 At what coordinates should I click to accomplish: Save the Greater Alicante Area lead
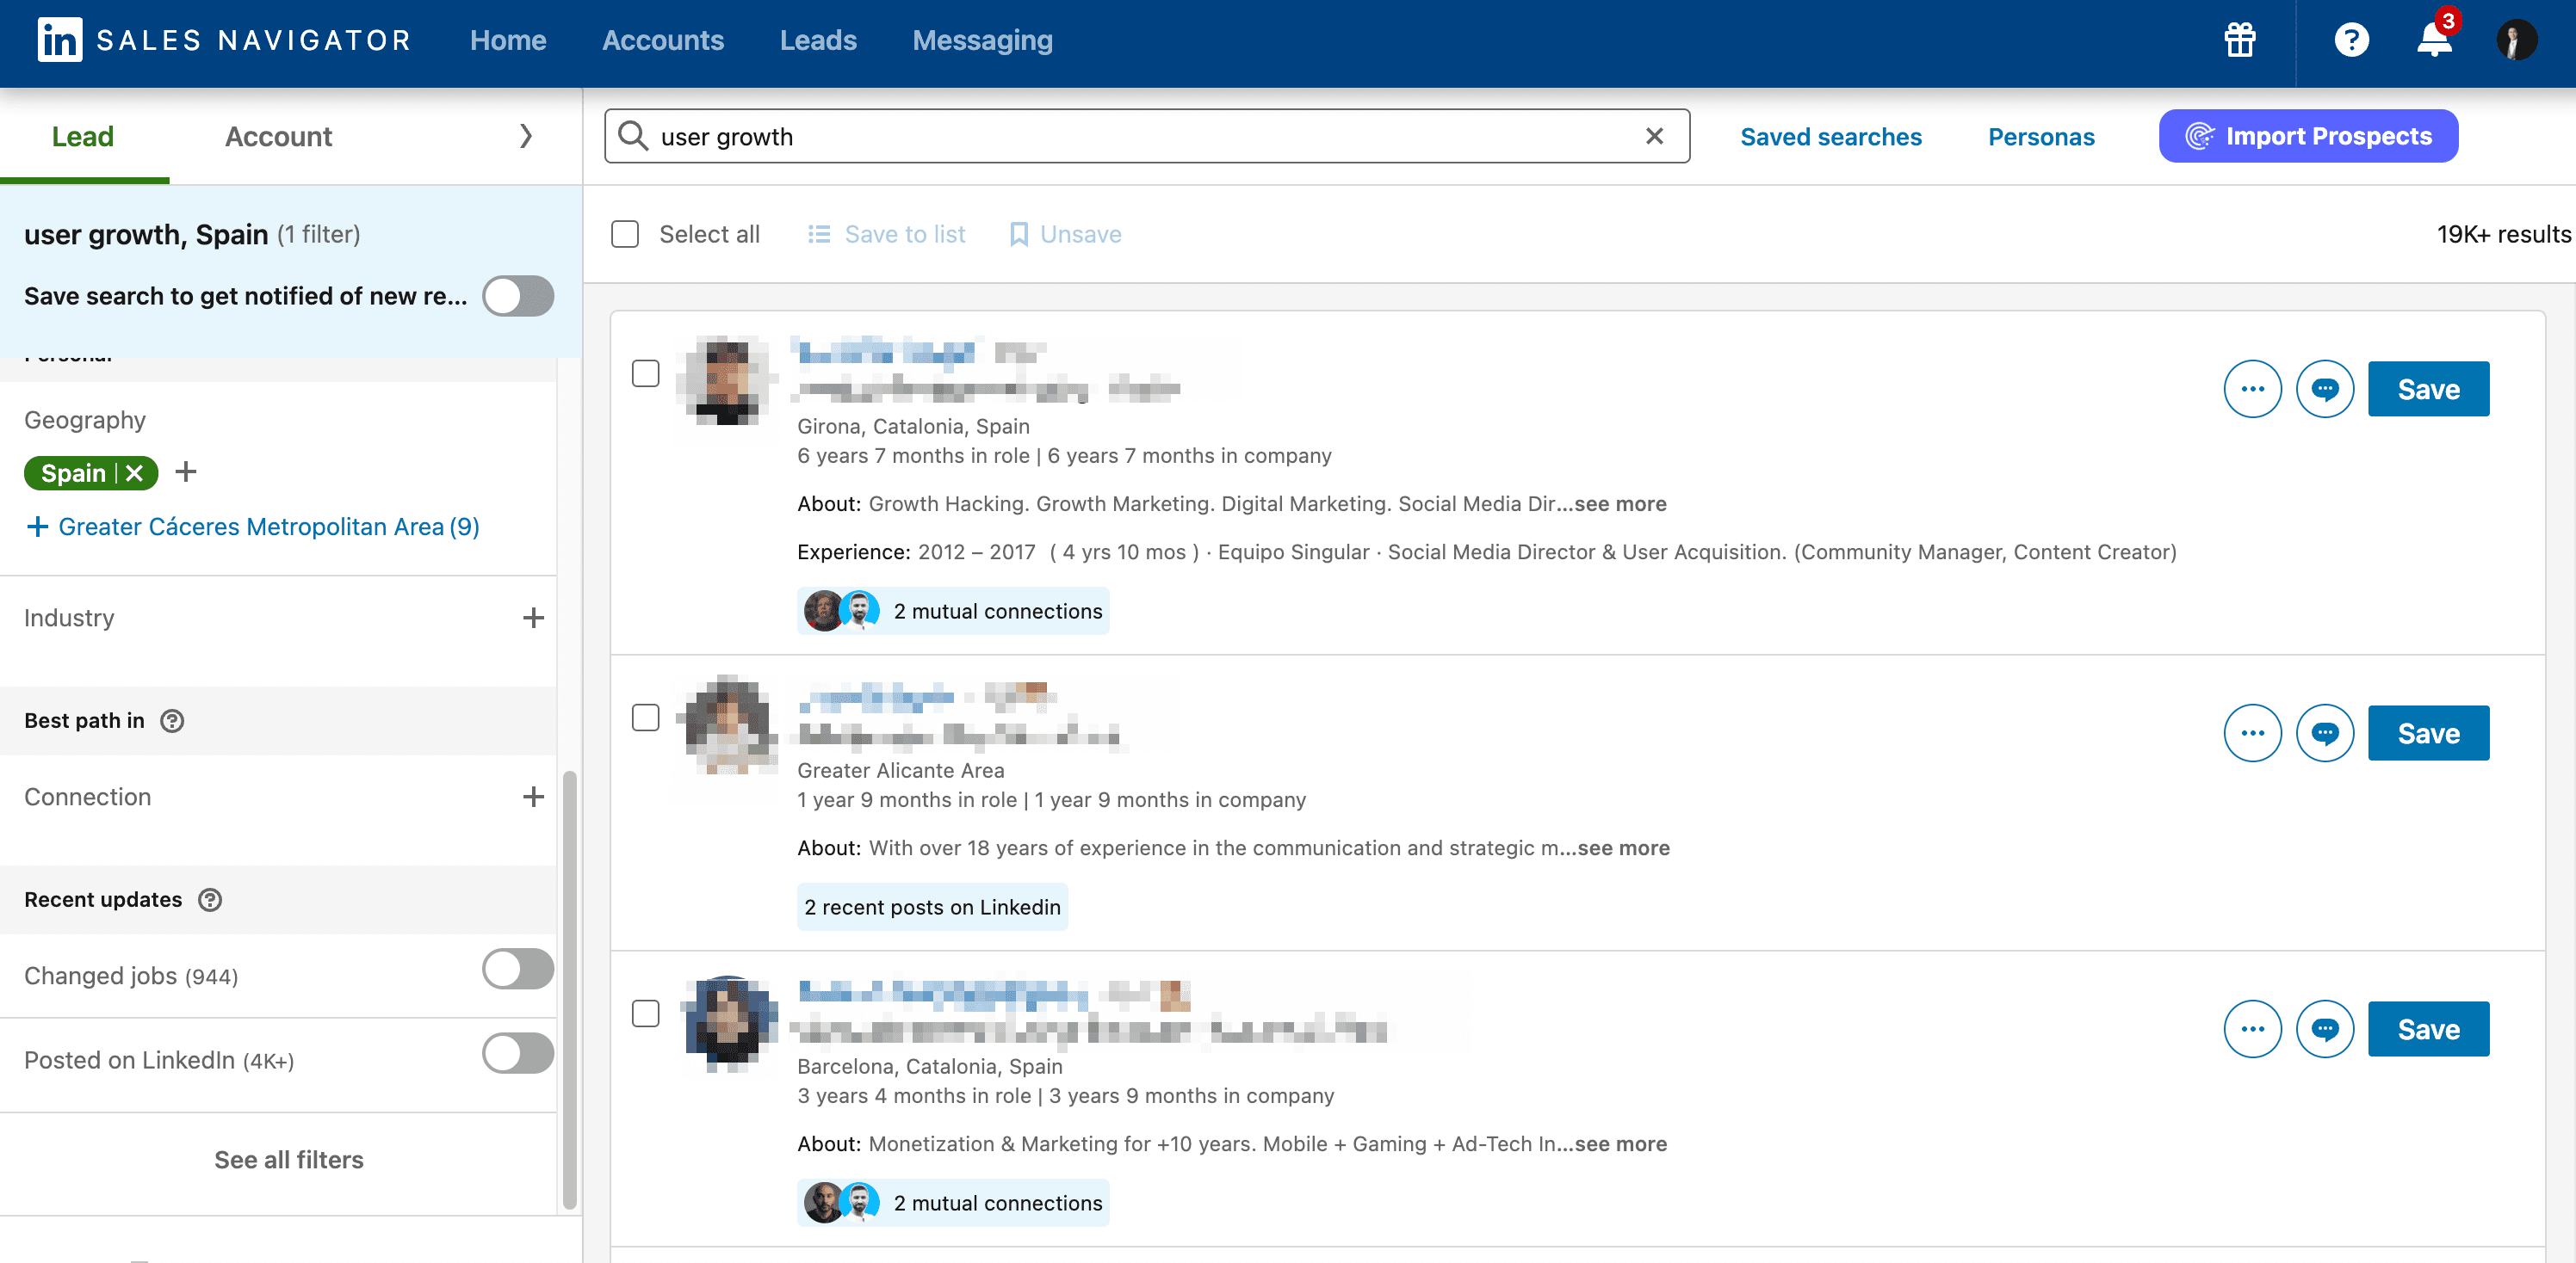[2428, 733]
